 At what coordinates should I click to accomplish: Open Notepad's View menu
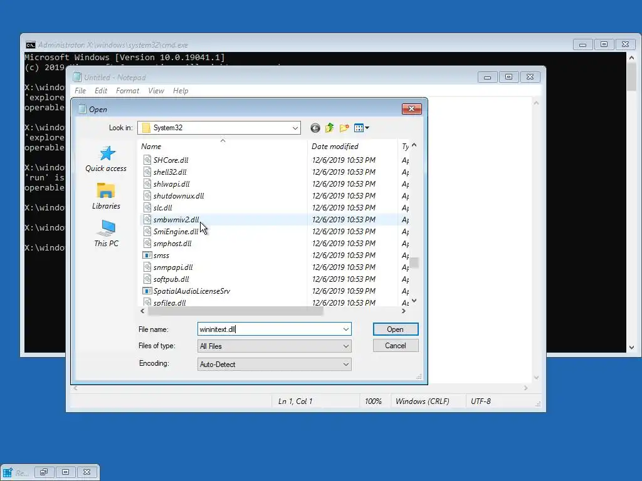[156, 91]
